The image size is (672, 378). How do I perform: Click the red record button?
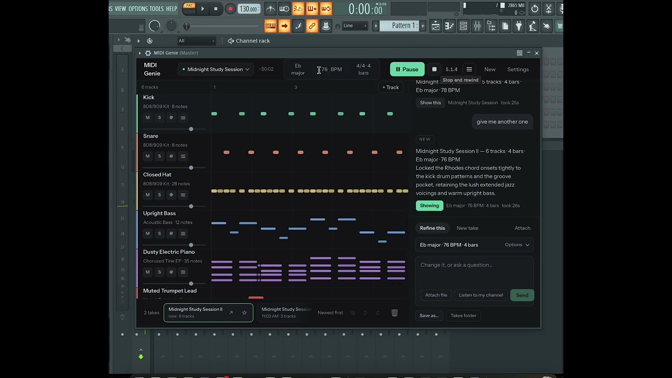(230, 8)
